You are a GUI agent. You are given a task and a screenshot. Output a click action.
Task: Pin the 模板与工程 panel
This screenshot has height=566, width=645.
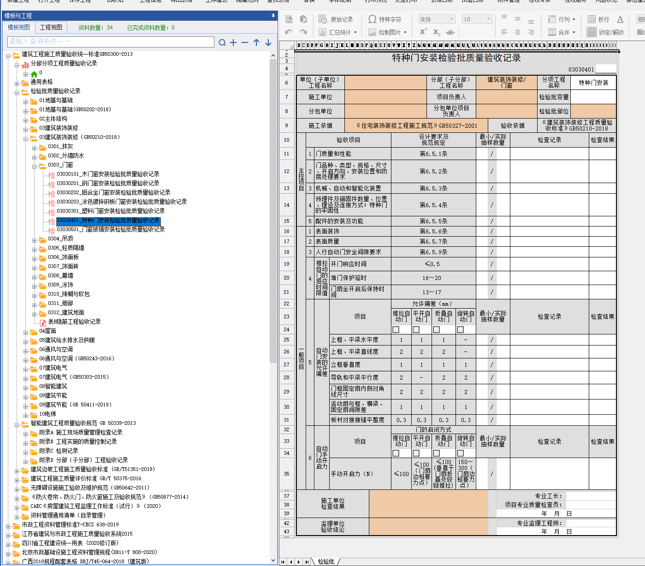(x=273, y=16)
